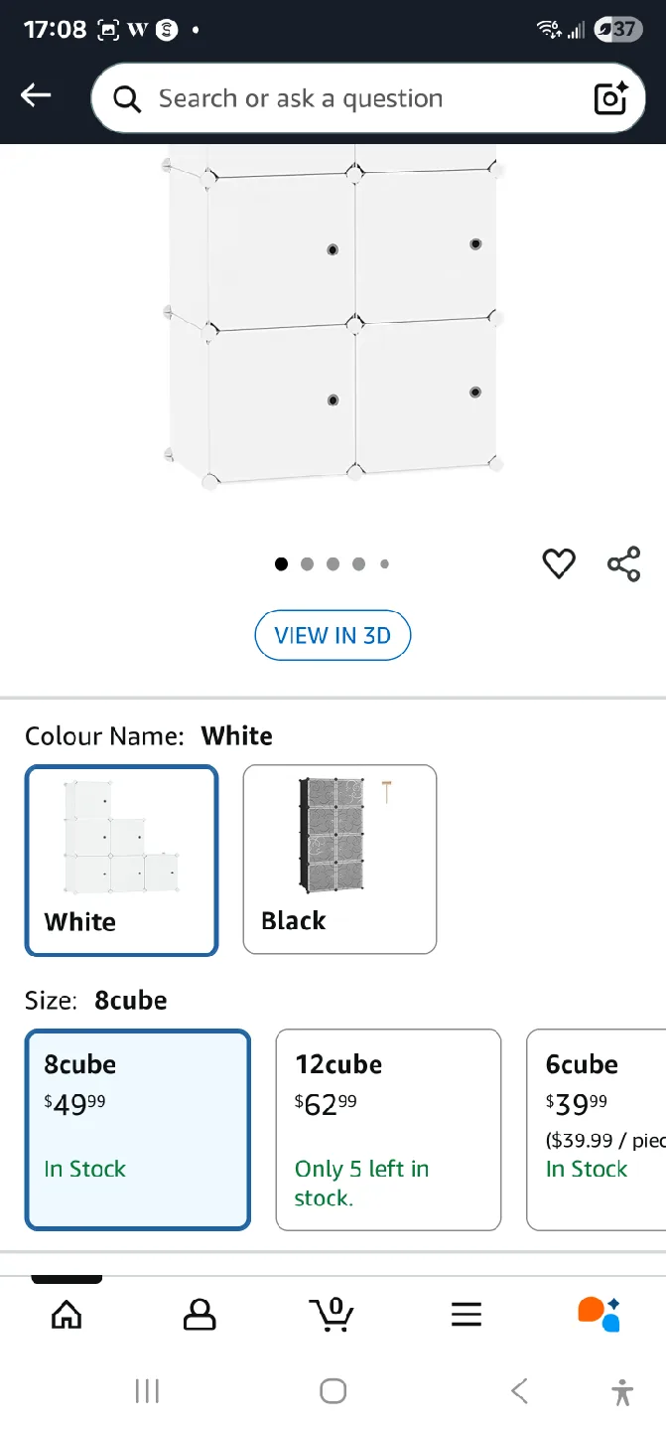Open the Android recent apps view
Image resolution: width=666 pixels, height=1431 pixels.
[146, 1390]
